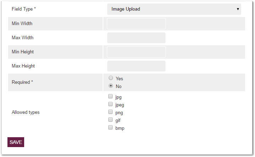Viewport: 255px width, 157px height.
Task: Click the Min Width label
Action: tap(22, 24)
